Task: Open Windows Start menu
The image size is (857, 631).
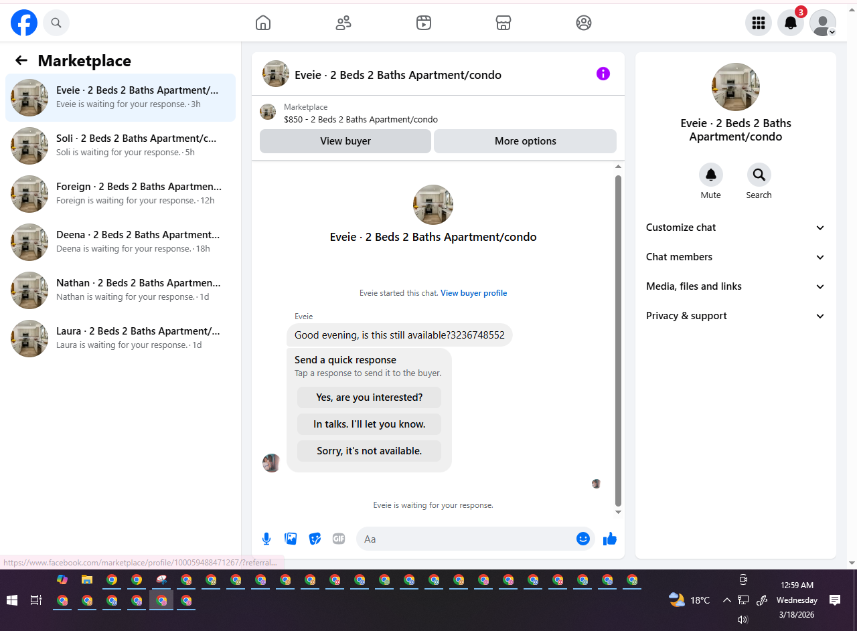Action: point(11,600)
